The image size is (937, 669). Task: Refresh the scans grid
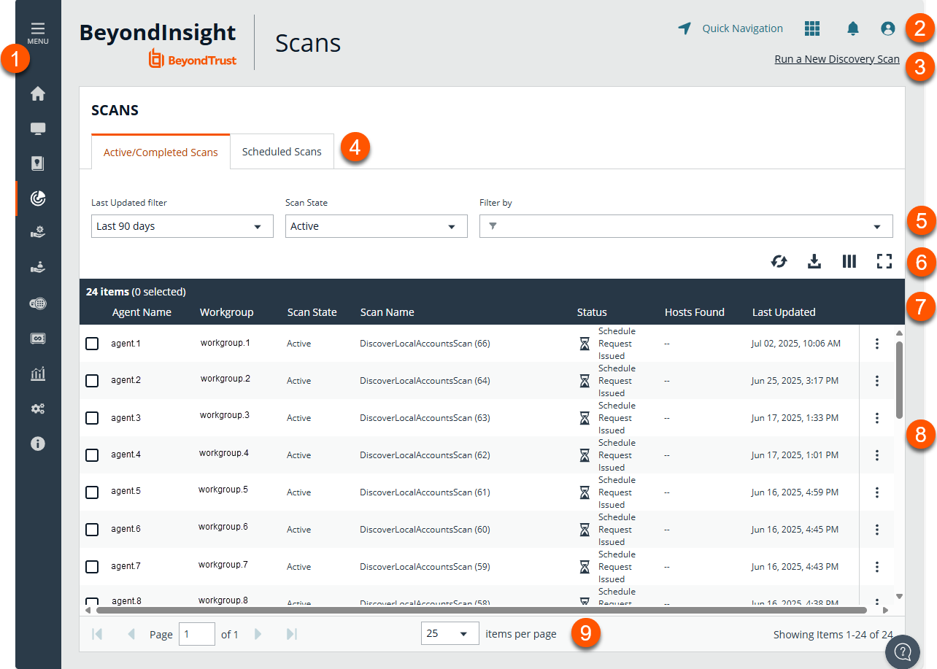click(x=779, y=261)
